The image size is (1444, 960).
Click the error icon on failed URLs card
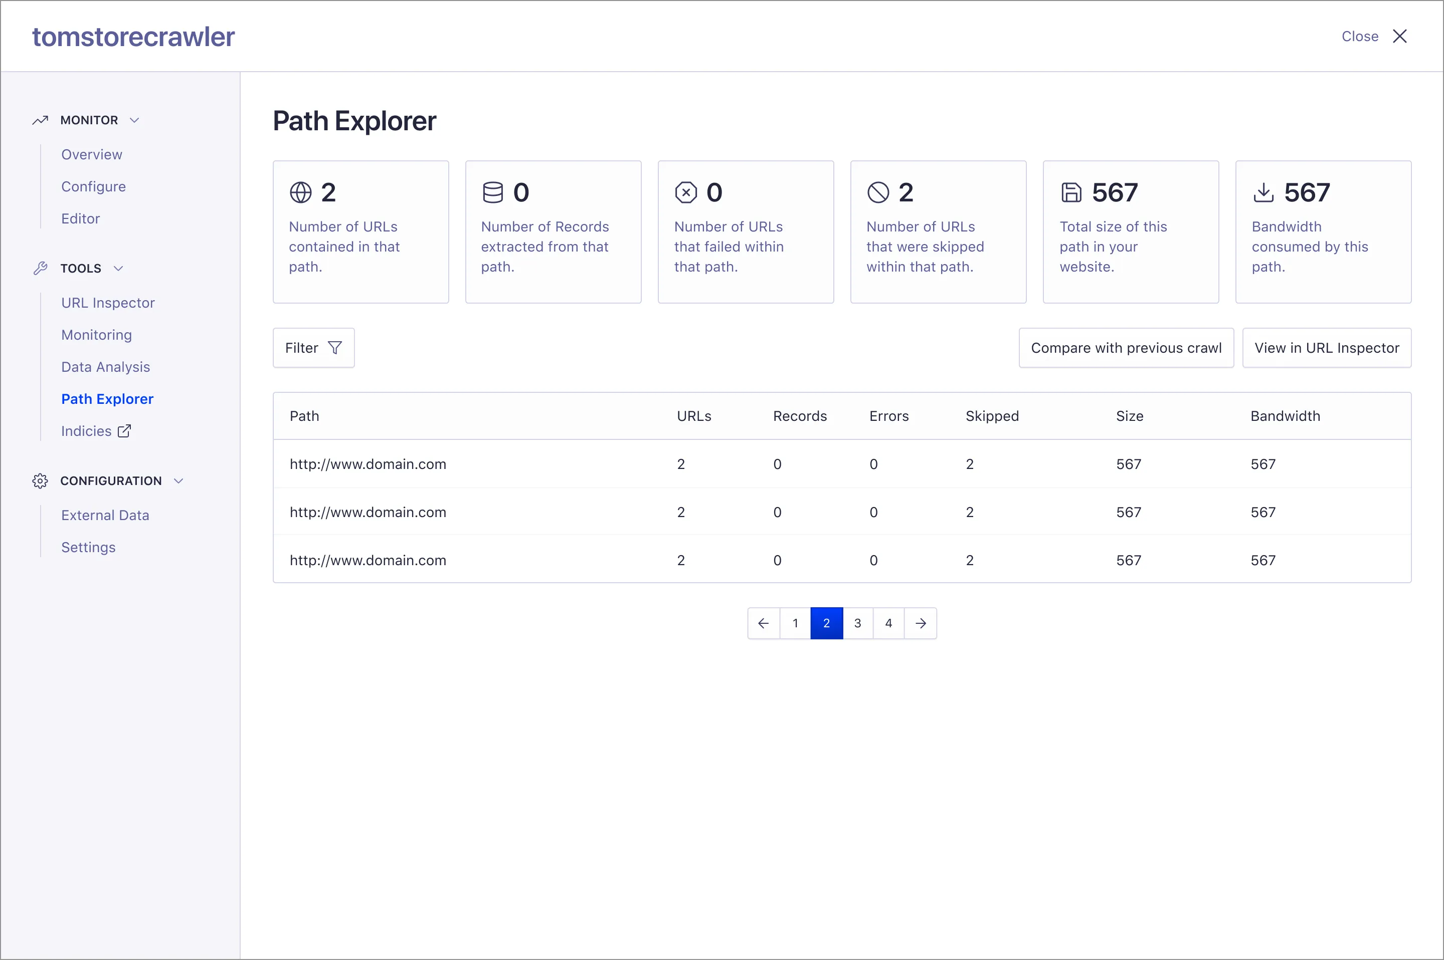pos(685,191)
